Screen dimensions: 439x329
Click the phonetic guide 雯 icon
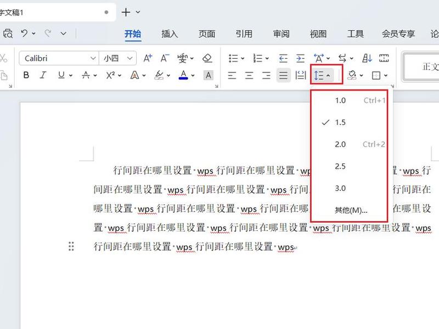[183, 58]
